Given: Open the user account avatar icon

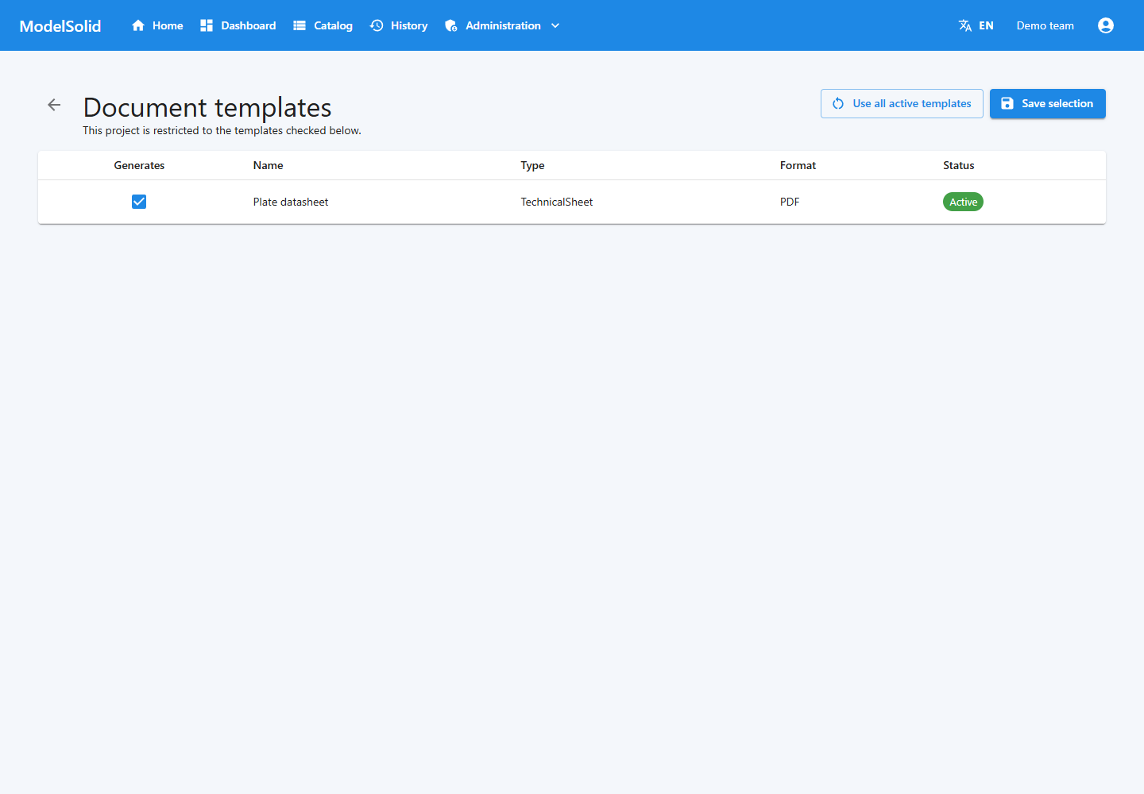Looking at the screenshot, I should [1106, 25].
